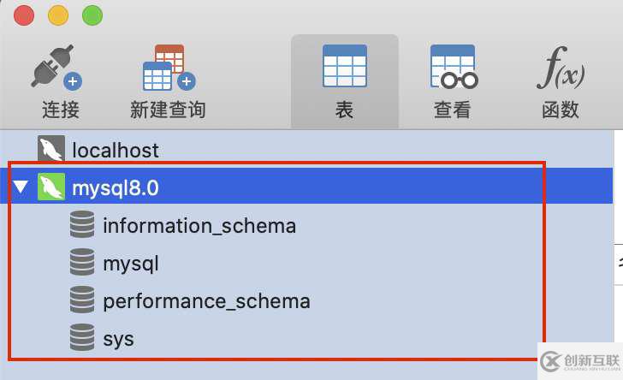Select the mysql database entry
Viewport: 623px width, 380px height.
coord(130,264)
